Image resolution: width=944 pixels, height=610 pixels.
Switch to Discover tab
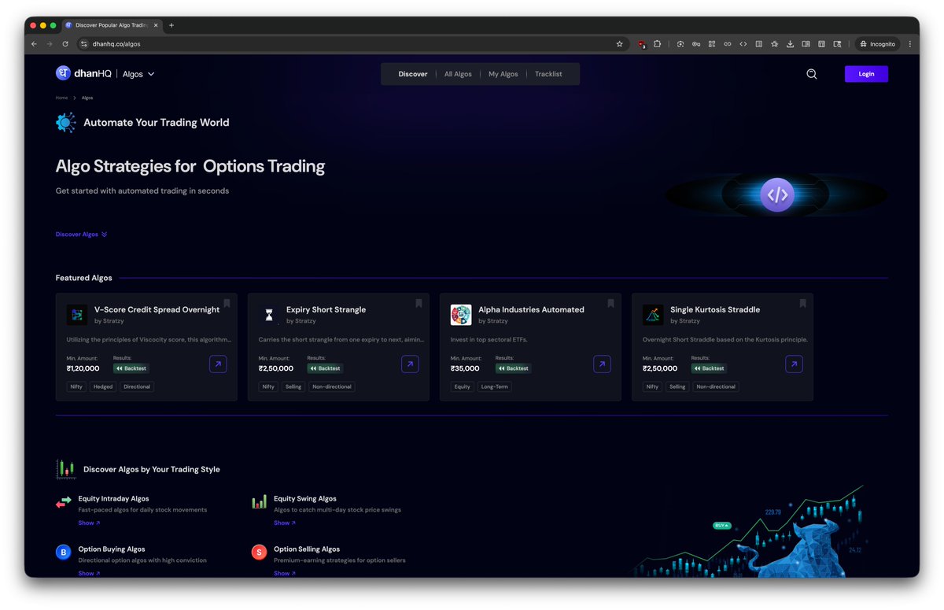[x=413, y=74]
